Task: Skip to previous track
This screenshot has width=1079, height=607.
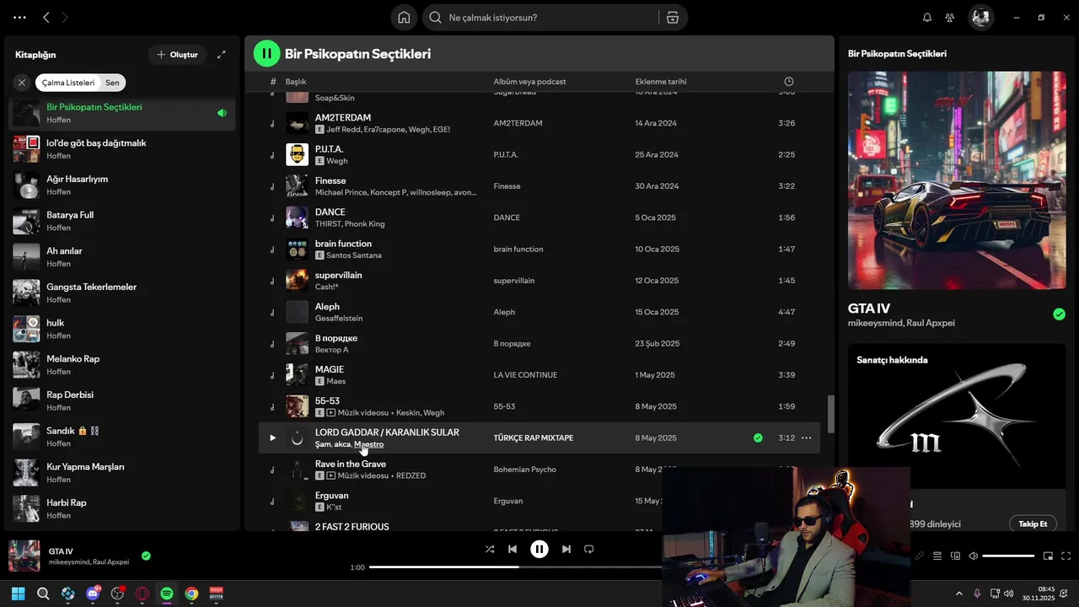Action: 513,549
